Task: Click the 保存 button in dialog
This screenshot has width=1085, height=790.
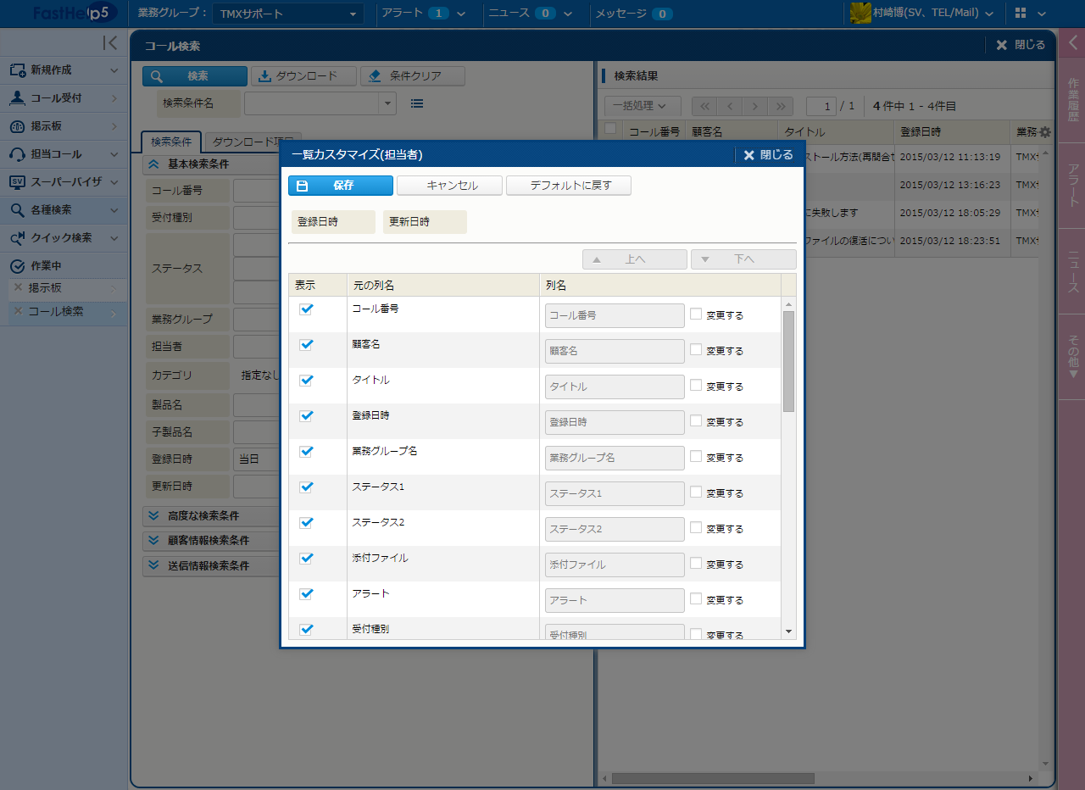Action: (x=341, y=186)
